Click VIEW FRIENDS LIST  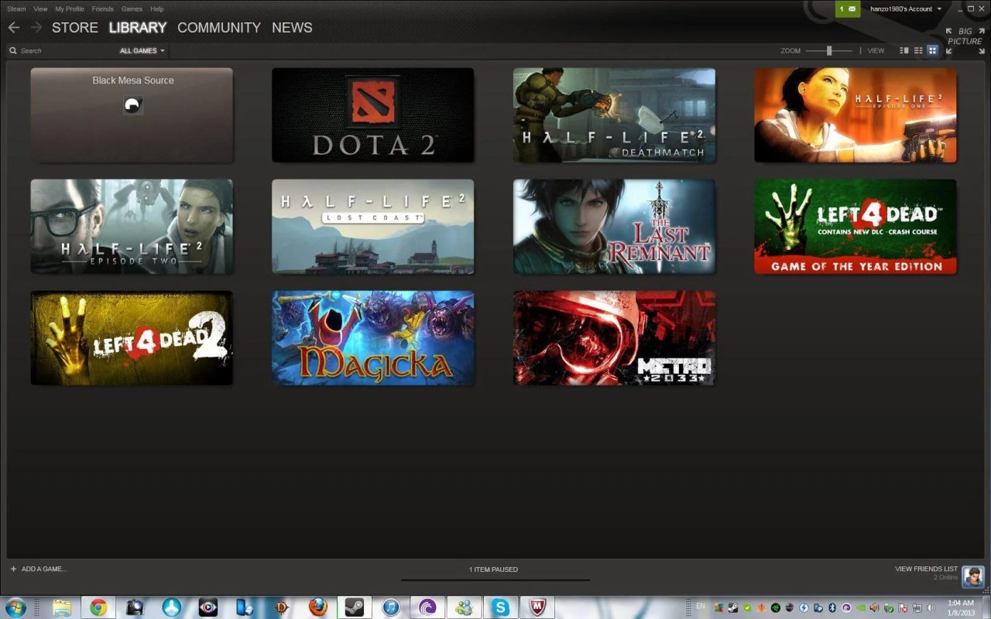926,569
